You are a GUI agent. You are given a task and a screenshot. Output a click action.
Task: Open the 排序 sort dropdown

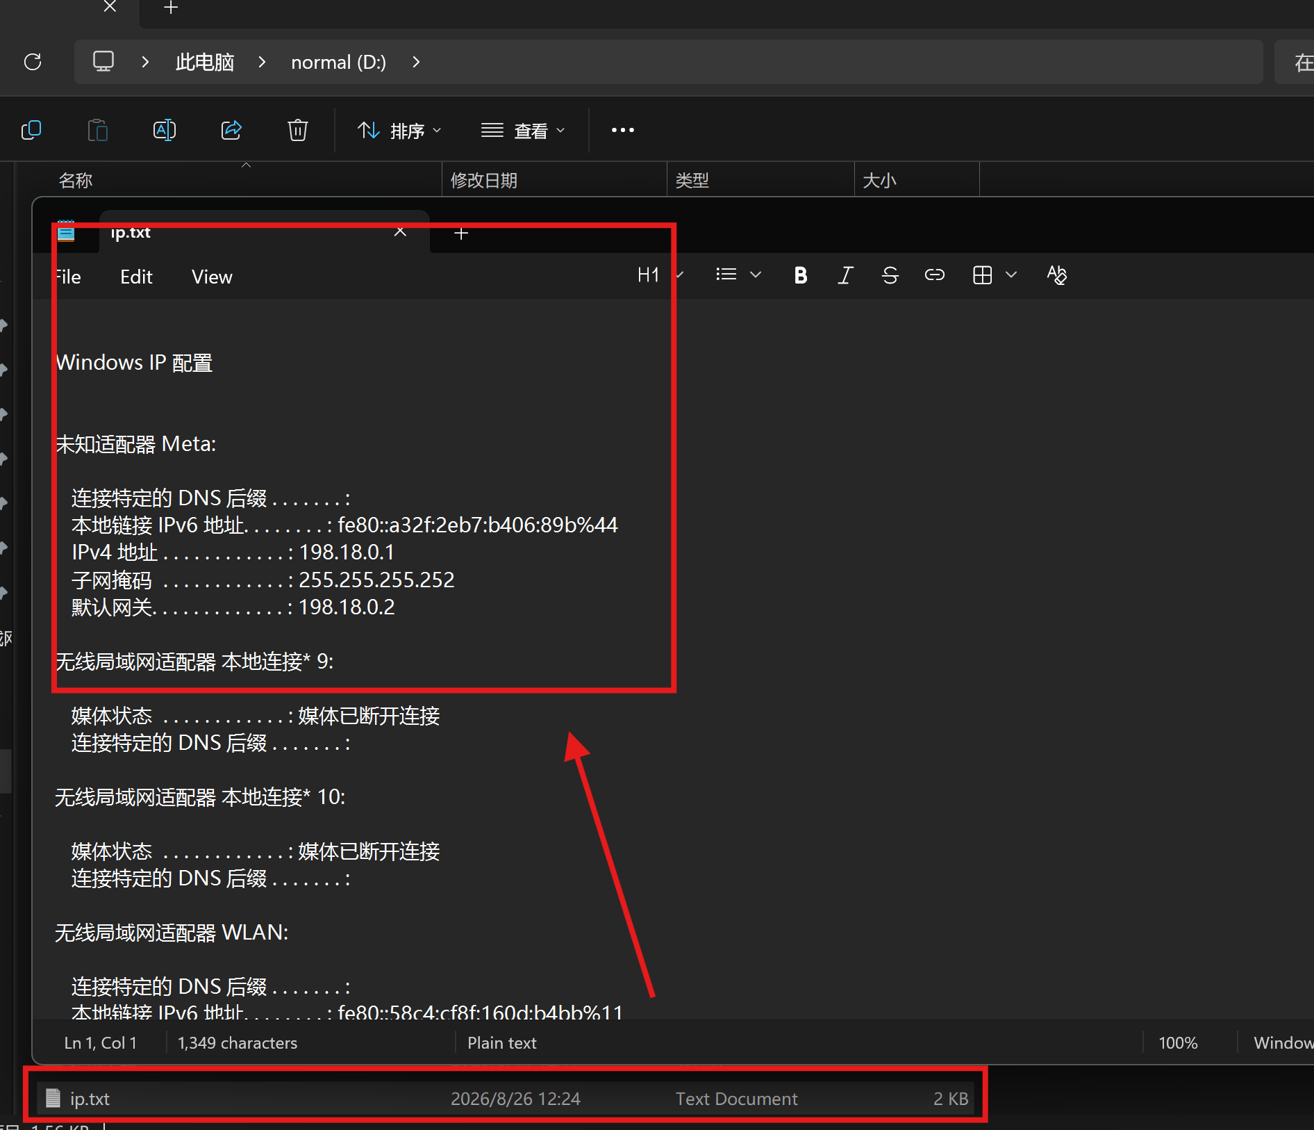click(x=399, y=131)
